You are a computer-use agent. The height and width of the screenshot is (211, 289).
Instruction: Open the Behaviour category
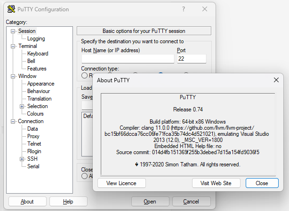39,91
